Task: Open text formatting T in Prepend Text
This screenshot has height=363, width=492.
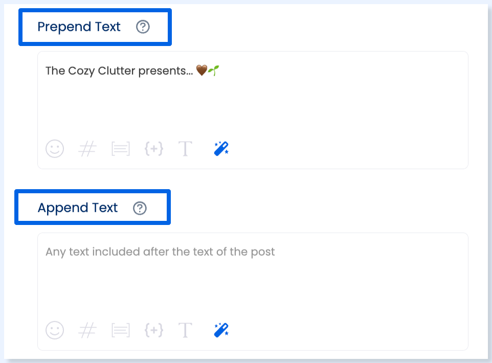Action: 185,148
